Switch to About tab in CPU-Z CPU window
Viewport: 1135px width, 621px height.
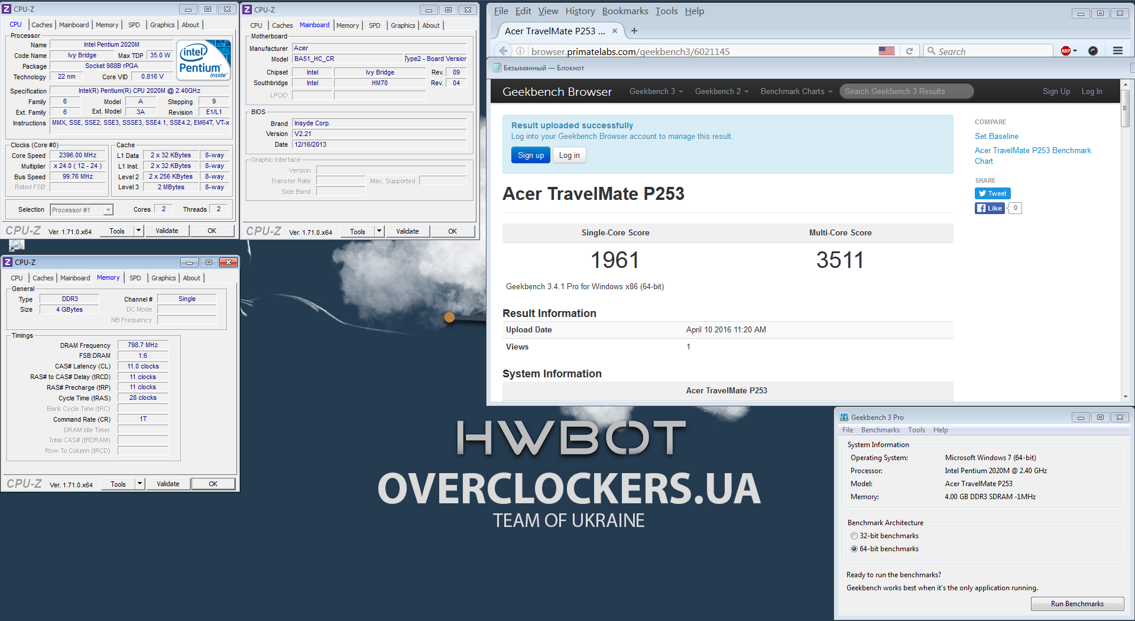190,25
